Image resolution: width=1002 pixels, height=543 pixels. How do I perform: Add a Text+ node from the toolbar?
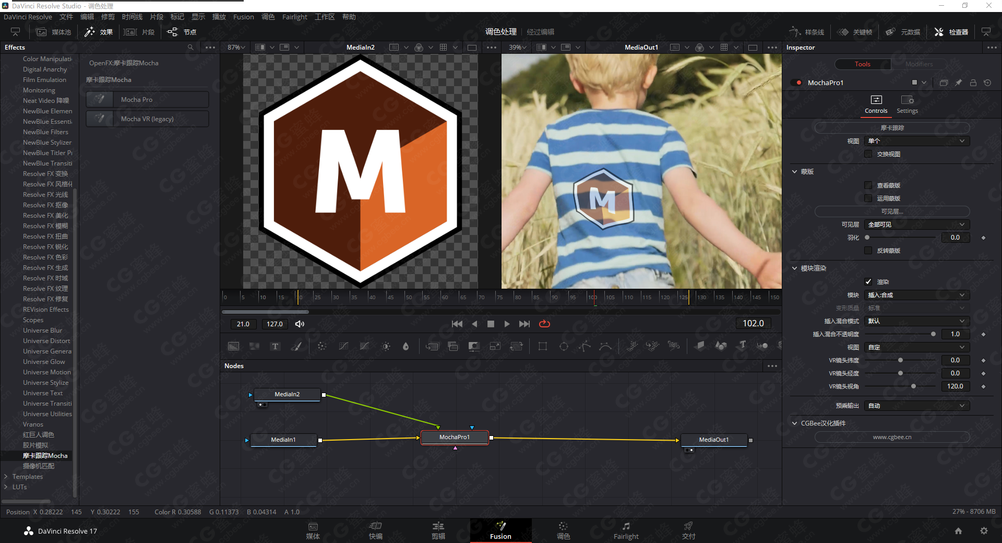275,346
